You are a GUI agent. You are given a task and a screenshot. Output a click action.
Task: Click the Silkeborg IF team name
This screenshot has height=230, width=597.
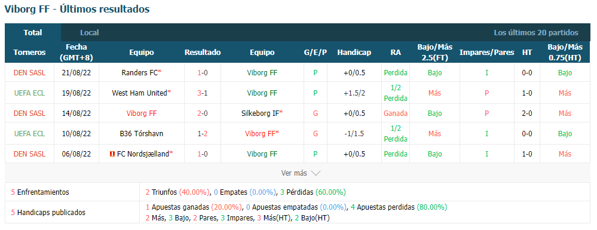(260, 113)
